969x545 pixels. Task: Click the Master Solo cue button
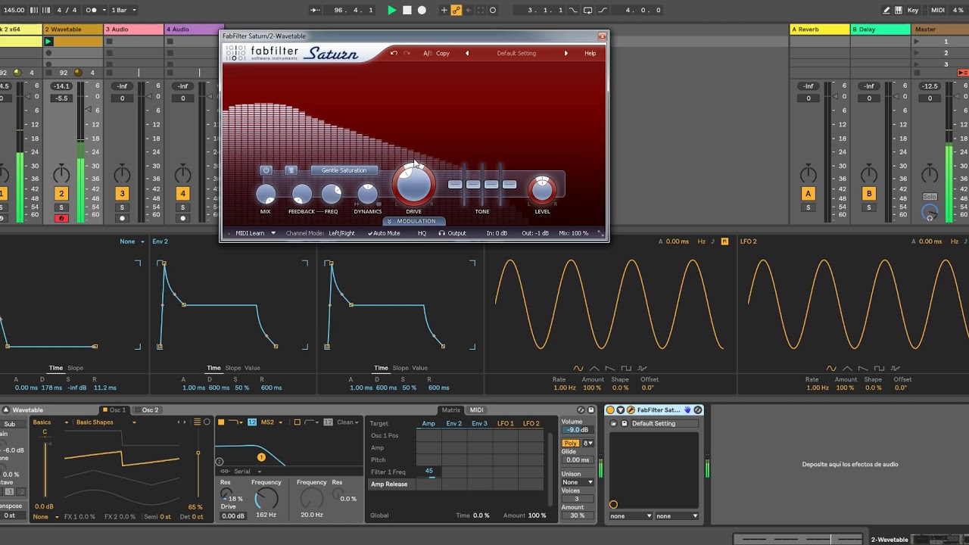tap(929, 196)
